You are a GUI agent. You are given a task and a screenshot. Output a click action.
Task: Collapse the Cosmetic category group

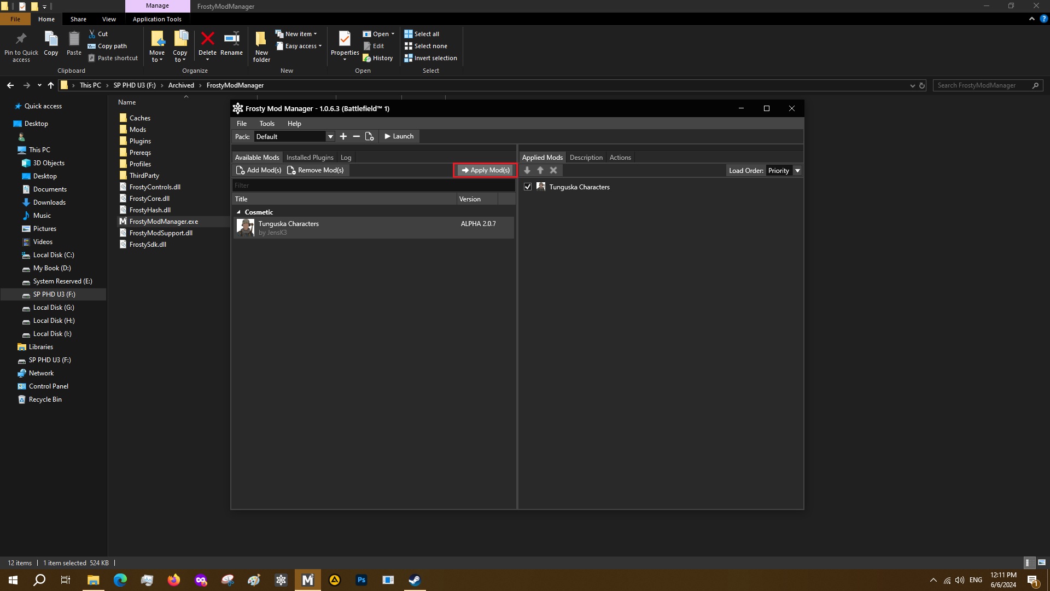coord(238,212)
